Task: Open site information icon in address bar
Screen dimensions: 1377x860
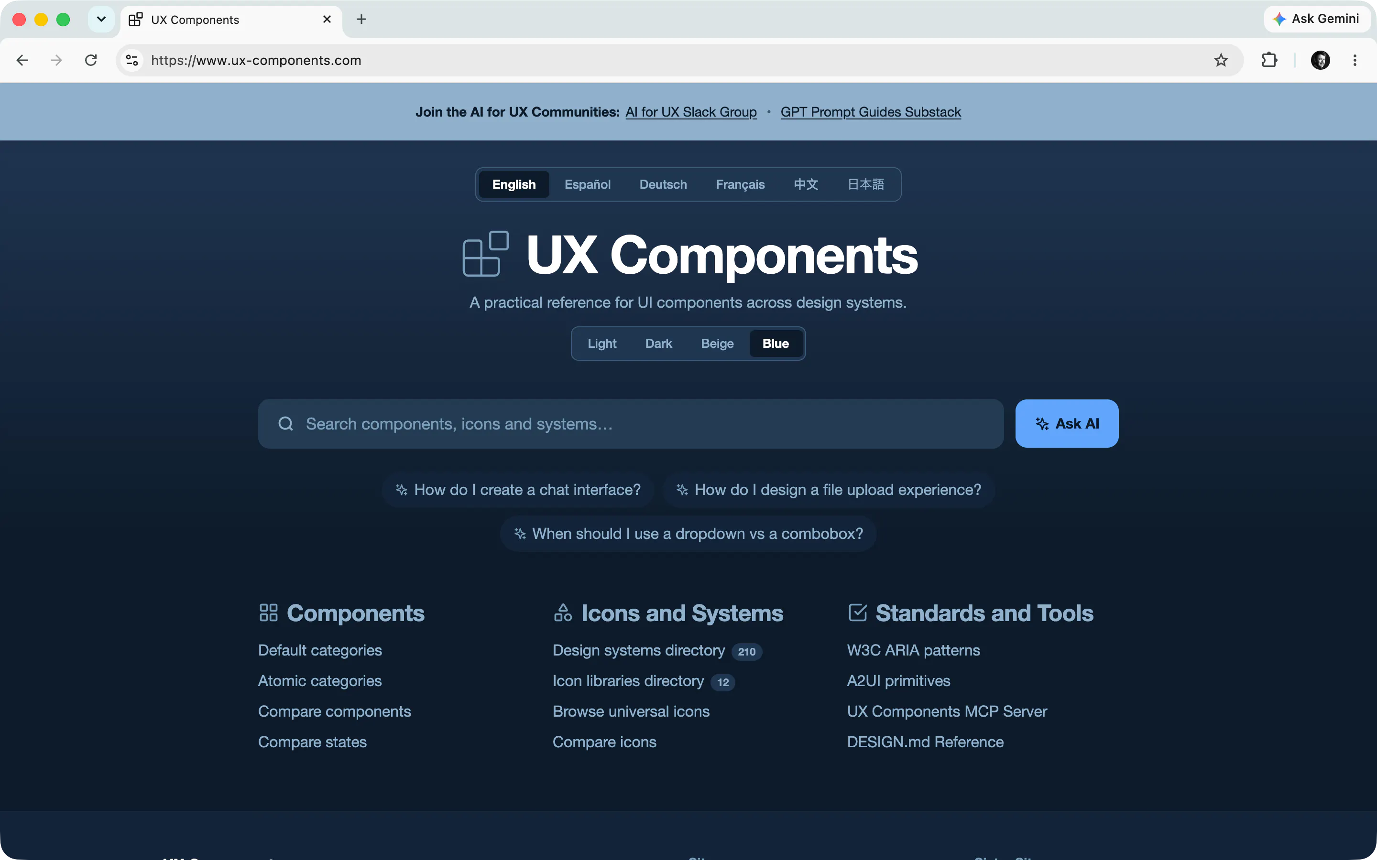Action: click(x=132, y=60)
